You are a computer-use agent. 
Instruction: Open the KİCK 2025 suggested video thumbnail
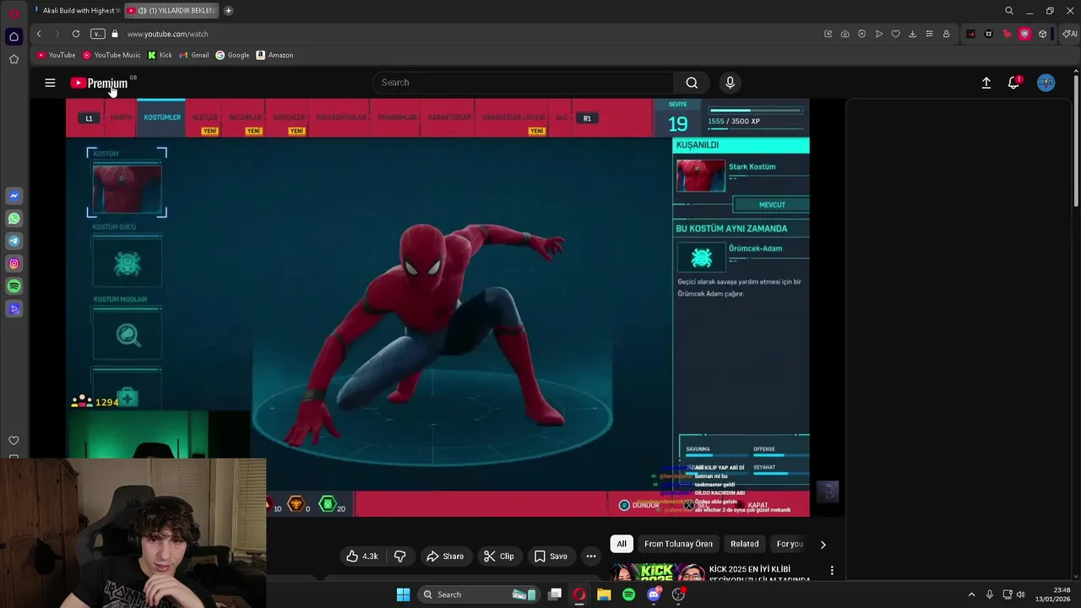click(x=657, y=573)
